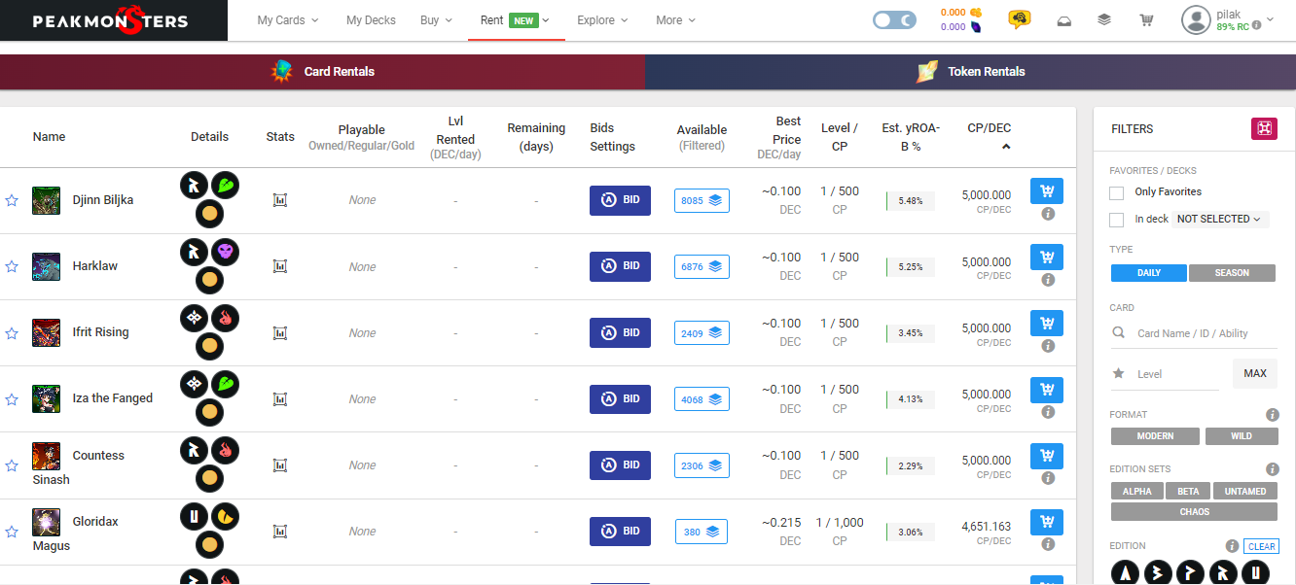Screen dimensions: 1296x585
Task: Open the Buy dropdown menu
Action: (x=436, y=20)
